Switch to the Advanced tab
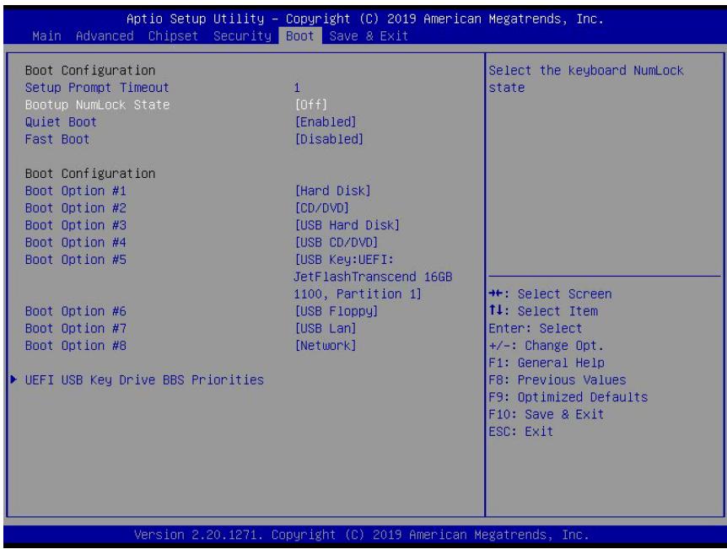This screenshot has width=727, height=549. (105, 35)
